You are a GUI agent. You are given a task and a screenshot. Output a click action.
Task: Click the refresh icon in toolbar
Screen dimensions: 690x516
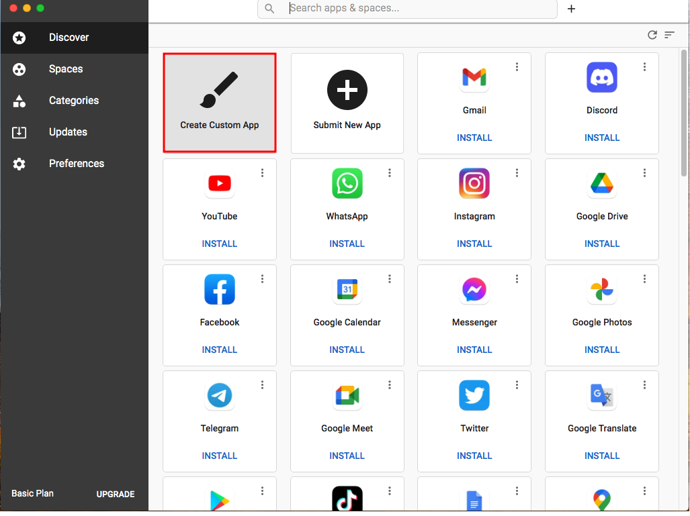click(652, 35)
